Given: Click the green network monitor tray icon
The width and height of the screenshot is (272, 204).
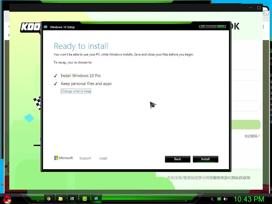Looking at the screenshot, I should click(219, 199).
